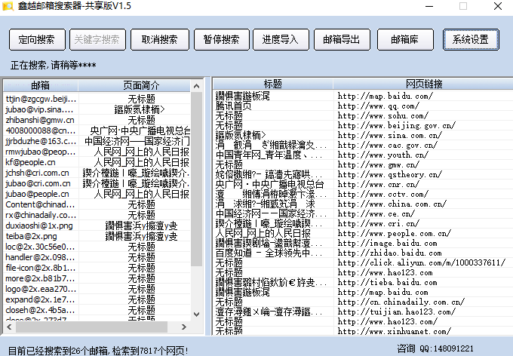Image resolution: width=513 pixels, height=356 pixels.
Task: Sort by 邮箱 column header
Action: click(41, 85)
